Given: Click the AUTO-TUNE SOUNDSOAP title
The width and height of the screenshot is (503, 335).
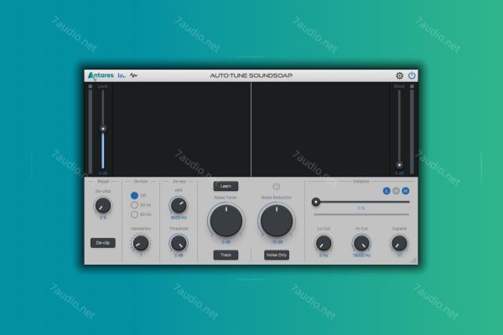Looking at the screenshot, I should click(x=251, y=75).
